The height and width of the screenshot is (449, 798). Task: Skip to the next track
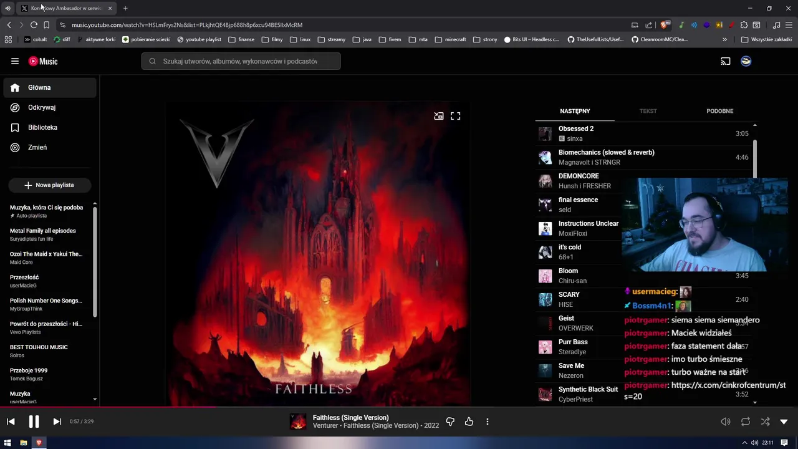point(57,422)
